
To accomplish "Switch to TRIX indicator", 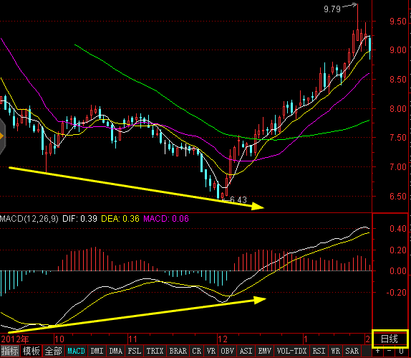I will (155, 351).
